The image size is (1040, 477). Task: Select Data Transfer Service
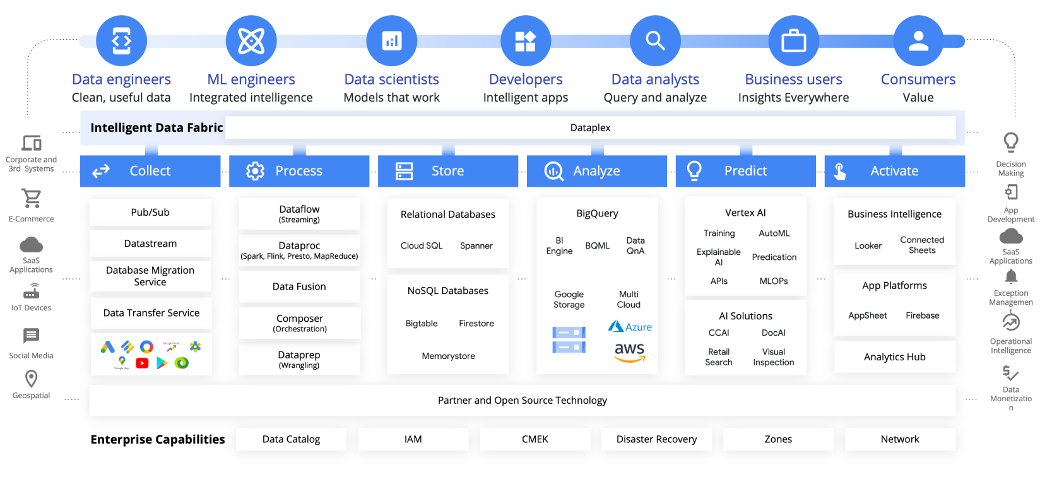151,313
